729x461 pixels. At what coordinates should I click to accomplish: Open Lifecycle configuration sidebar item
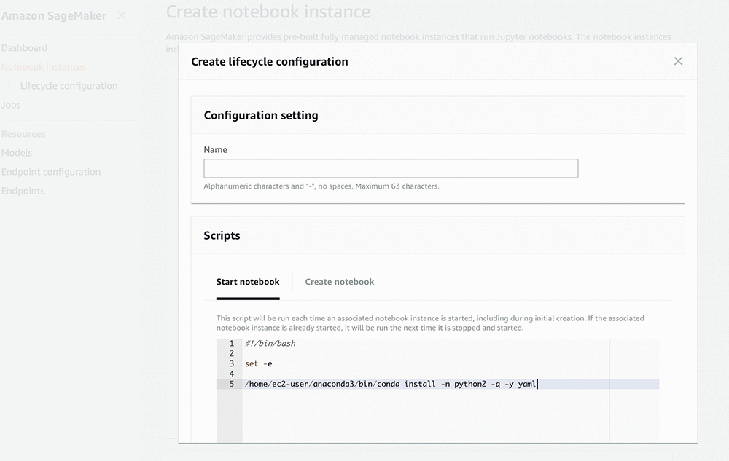tap(69, 86)
